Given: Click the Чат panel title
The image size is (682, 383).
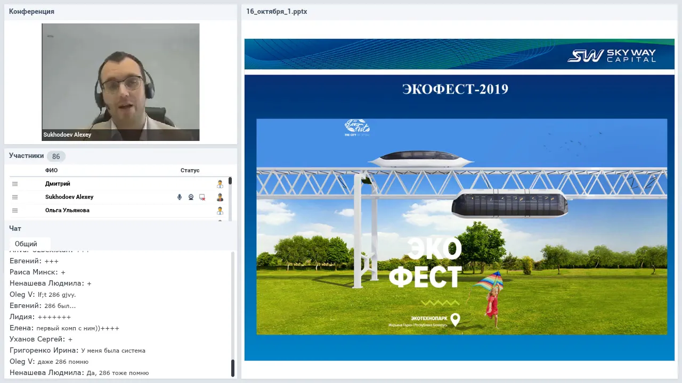Looking at the screenshot, I should pyautogui.click(x=15, y=228).
